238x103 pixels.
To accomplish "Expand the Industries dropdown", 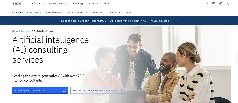I will click(x=99, y=12).
